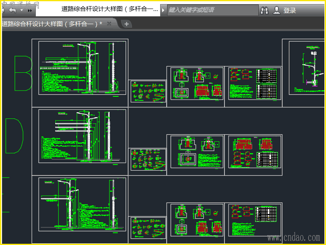Select the green letter B outline in drawing
The image size is (326, 245).
[23, 73]
